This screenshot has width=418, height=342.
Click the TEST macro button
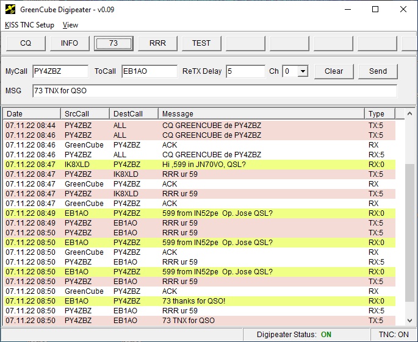(x=201, y=43)
